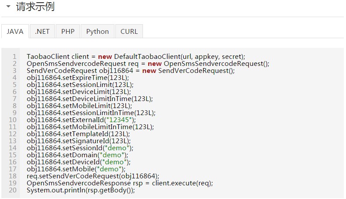Click the System.out.println line

point(81,190)
